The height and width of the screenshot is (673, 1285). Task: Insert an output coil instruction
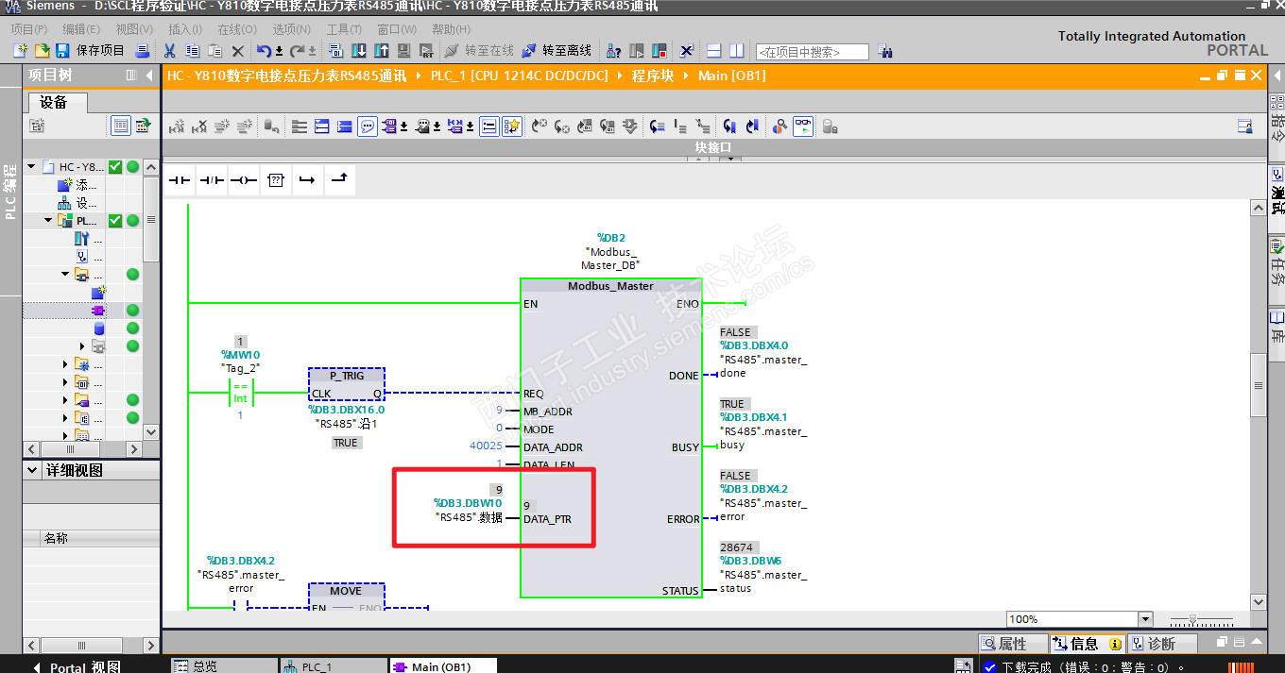tap(243, 180)
